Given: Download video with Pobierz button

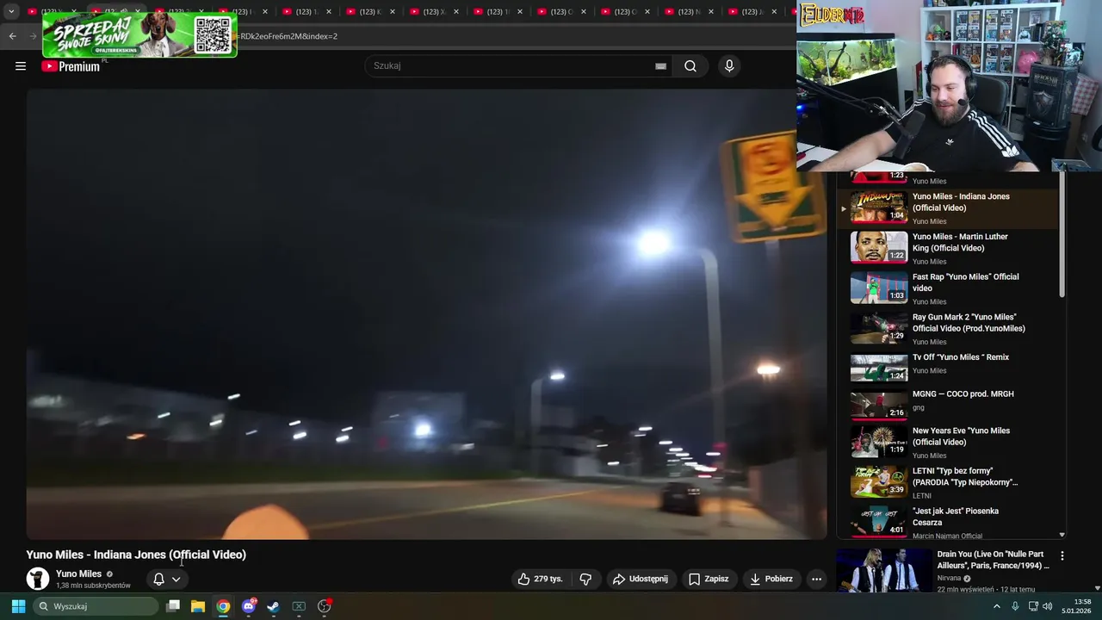Looking at the screenshot, I should click(x=772, y=580).
